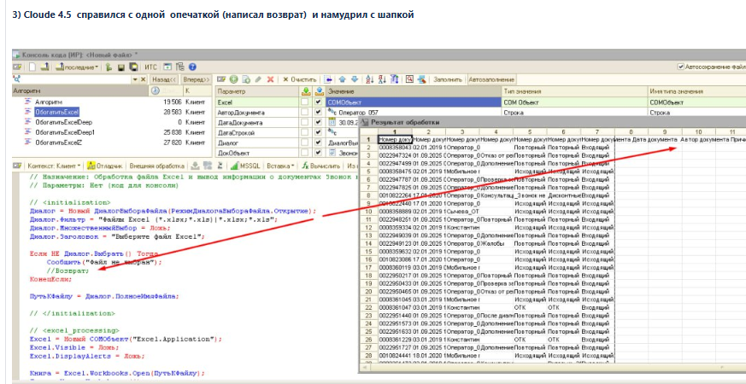The image size is (746, 384).
Task: Click the Заполнить button
Action: tap(447, 79)
